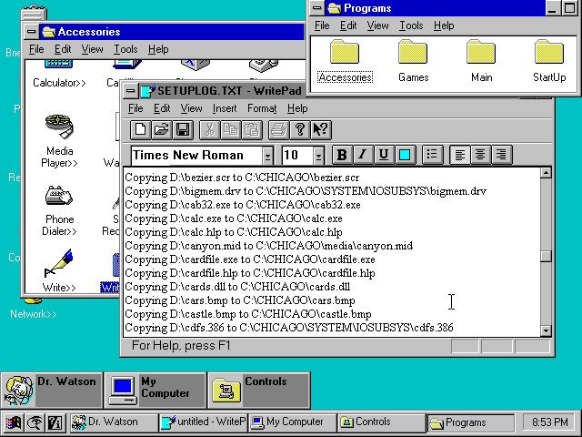Screen dimensions: 582x437
Task: Click the line copying calc.exe
Action: coord(234,218)
